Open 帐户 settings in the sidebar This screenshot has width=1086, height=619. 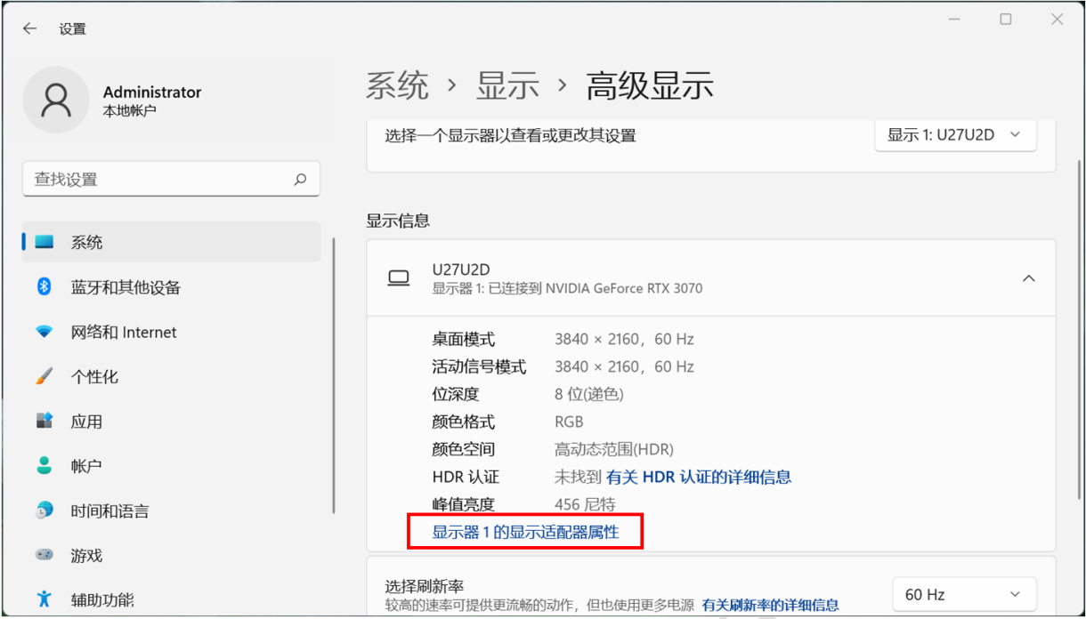point(86,466)
